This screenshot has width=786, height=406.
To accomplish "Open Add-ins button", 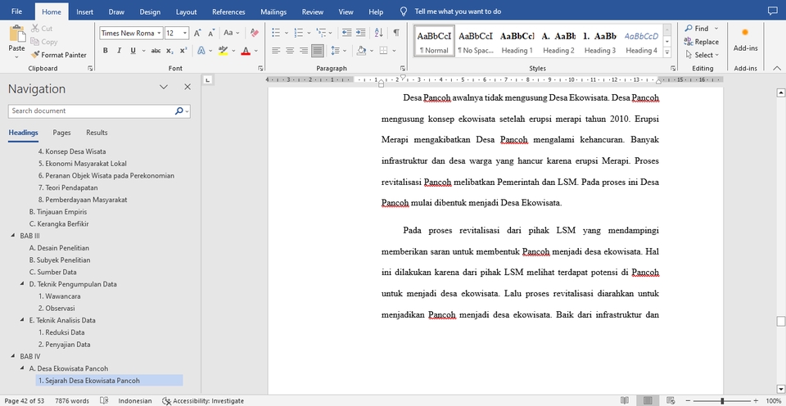I will click(745, 40).
